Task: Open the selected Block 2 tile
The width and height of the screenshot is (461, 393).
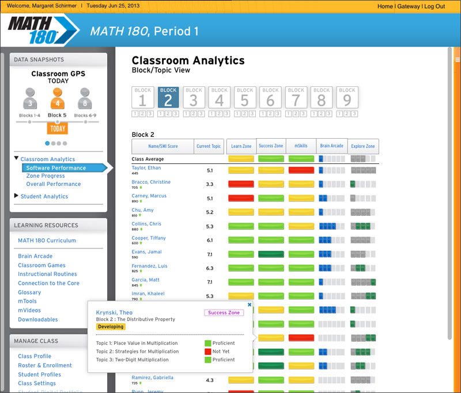Action: click(x=168, y=97)
